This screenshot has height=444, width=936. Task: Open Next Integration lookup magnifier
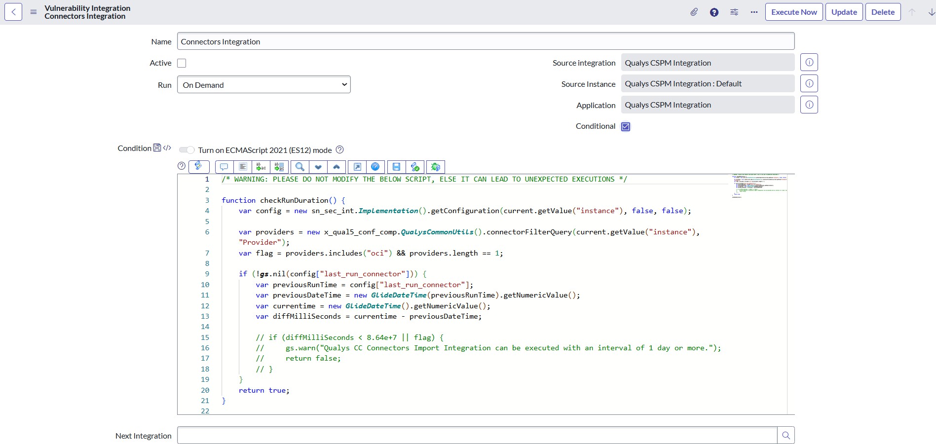click(x=786, y=435)
